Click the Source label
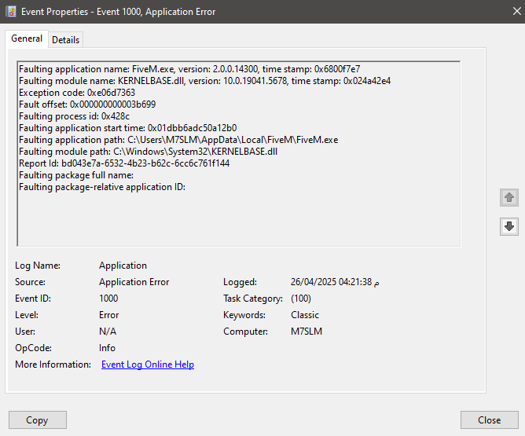The height and width of the screenshot is (436, 525). (30, 282)
